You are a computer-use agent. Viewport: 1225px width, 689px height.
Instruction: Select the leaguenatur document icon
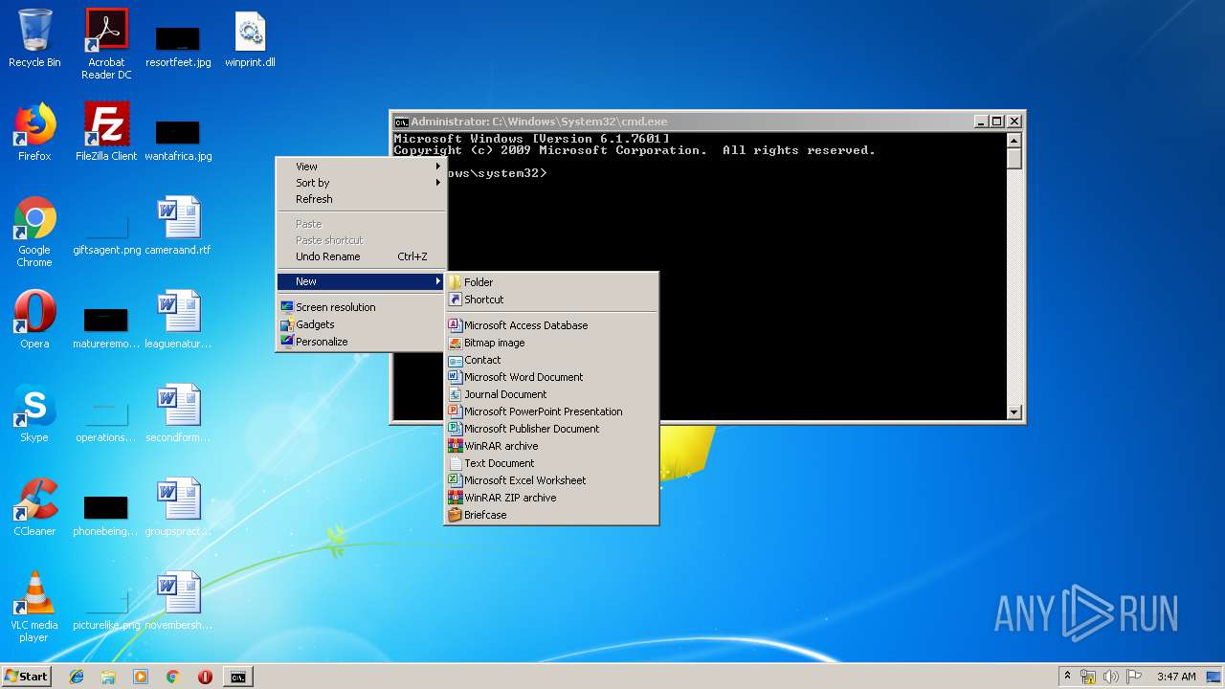[178, 320]
